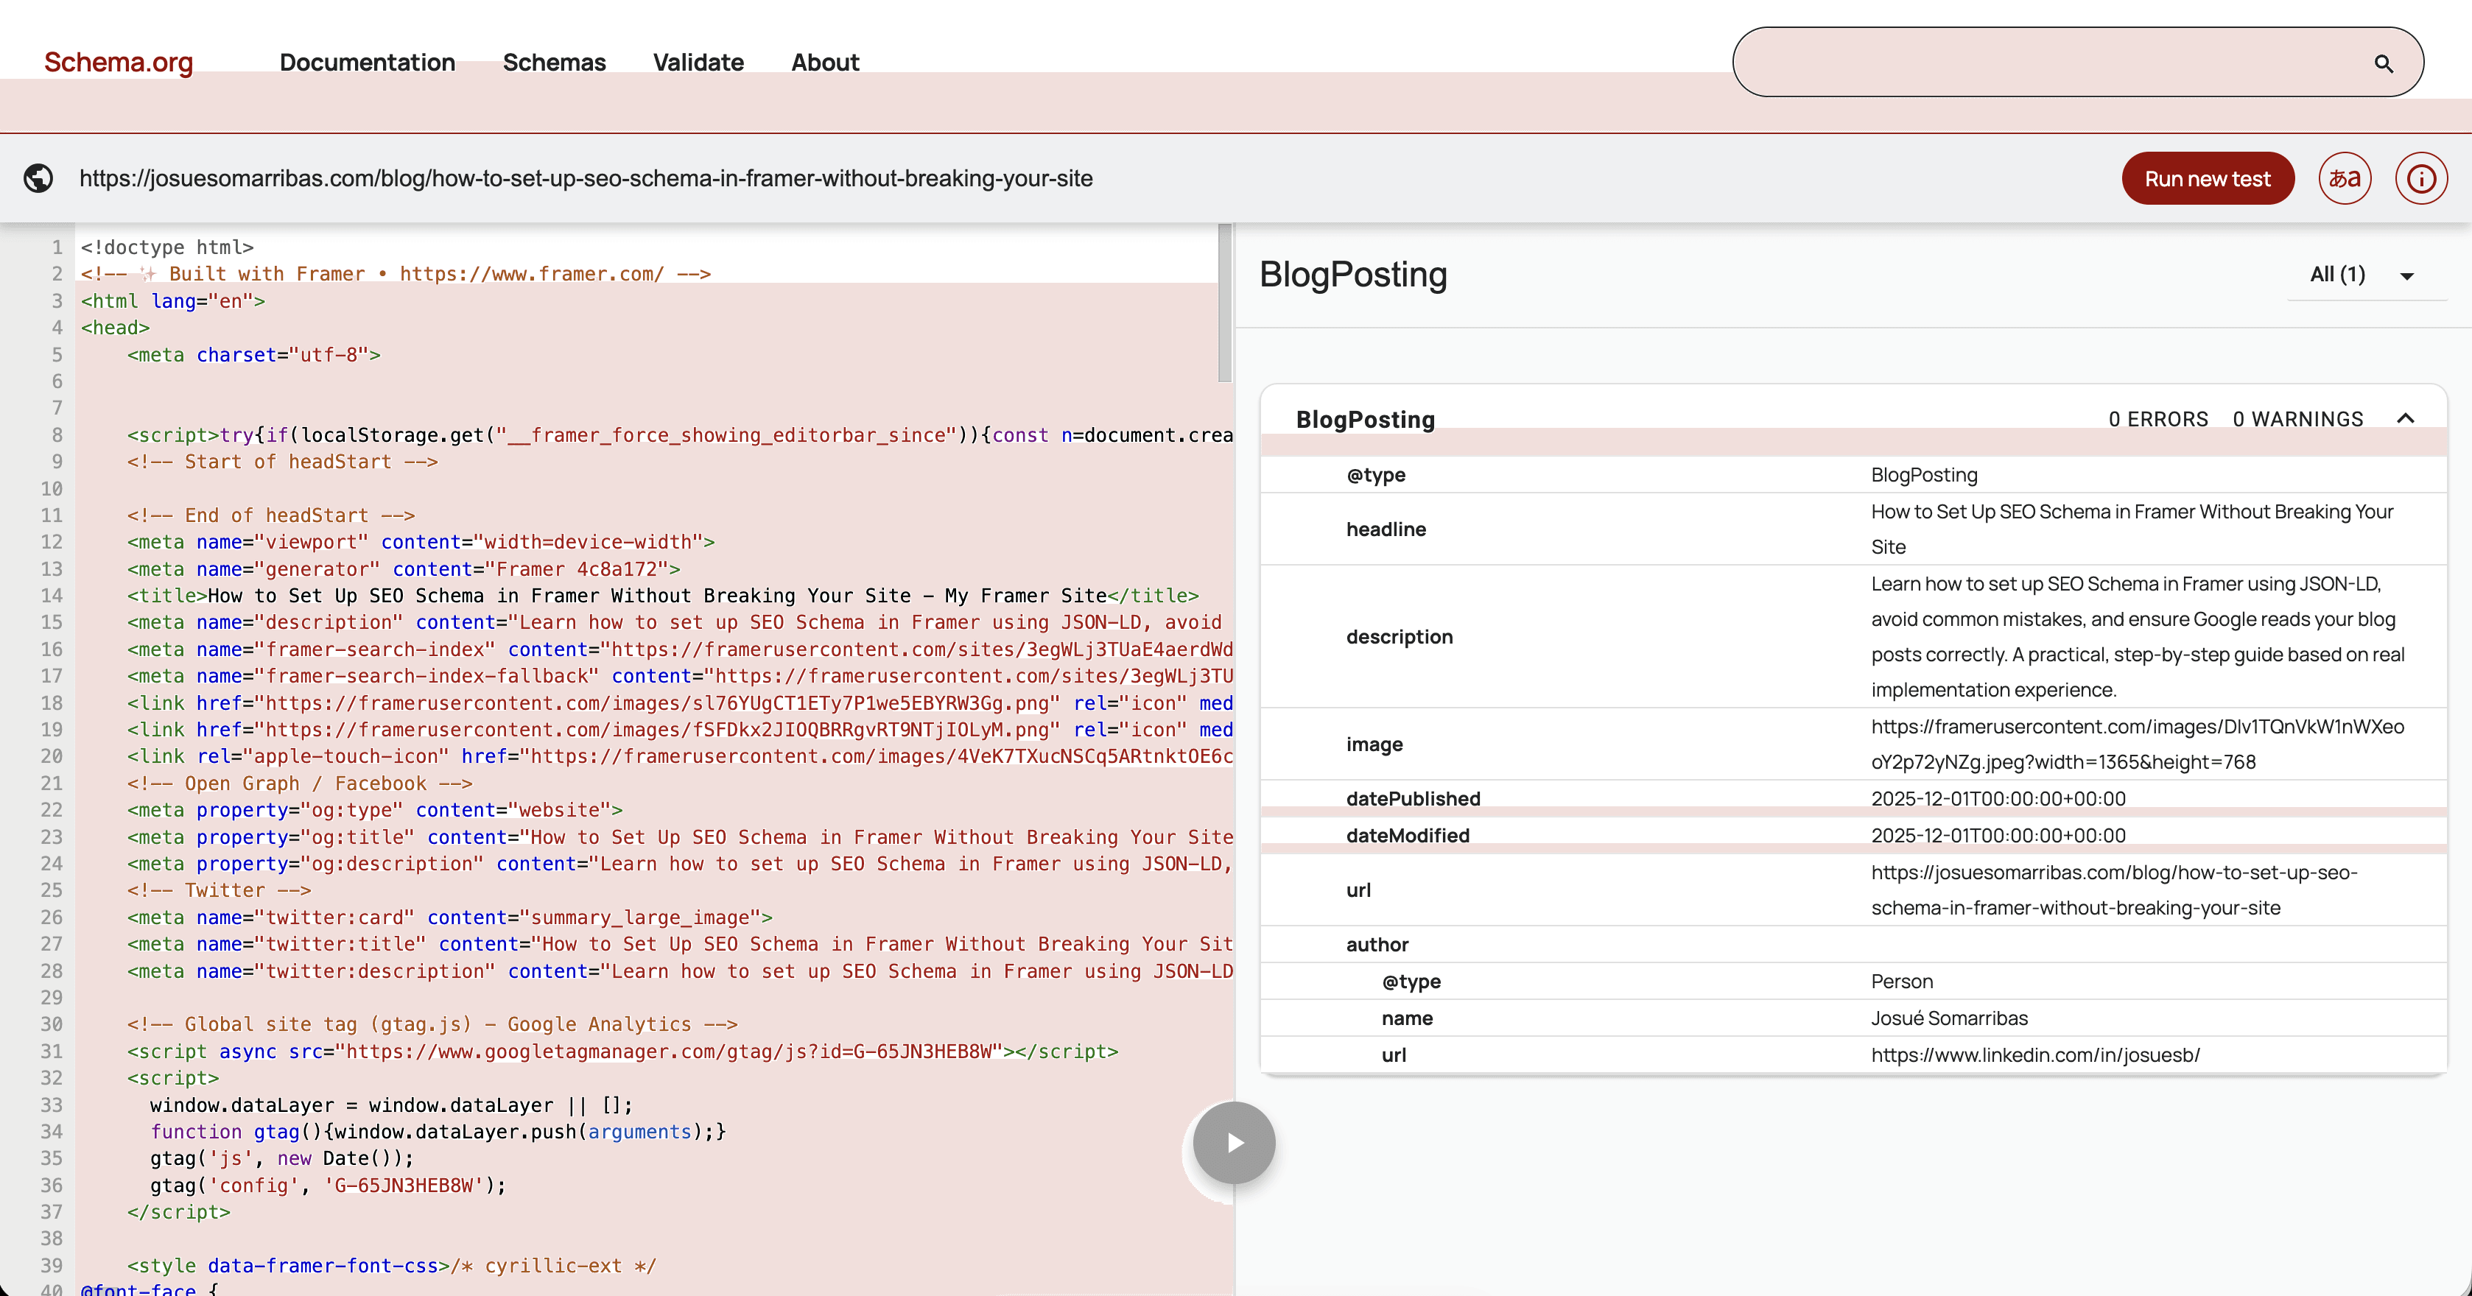Click the tested page URL text
The image size is (2472, 1296).
click(586, 178)
